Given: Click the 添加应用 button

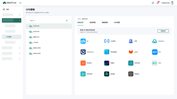Looking at the screenshot, I should [x=163, y=31].
